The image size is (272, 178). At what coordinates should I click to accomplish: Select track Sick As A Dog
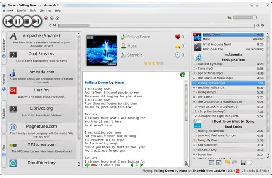(228, 150)
